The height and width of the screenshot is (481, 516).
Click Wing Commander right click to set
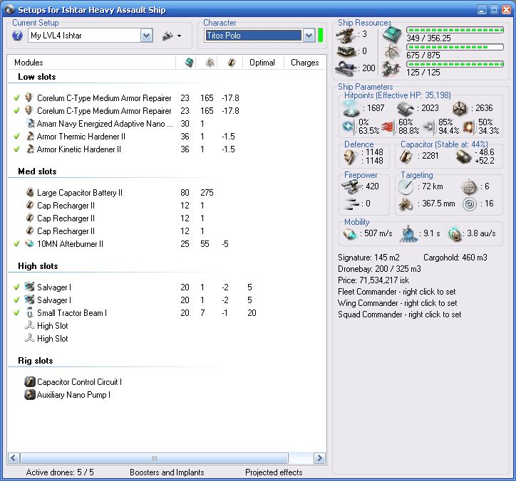[x=397, y=303]
